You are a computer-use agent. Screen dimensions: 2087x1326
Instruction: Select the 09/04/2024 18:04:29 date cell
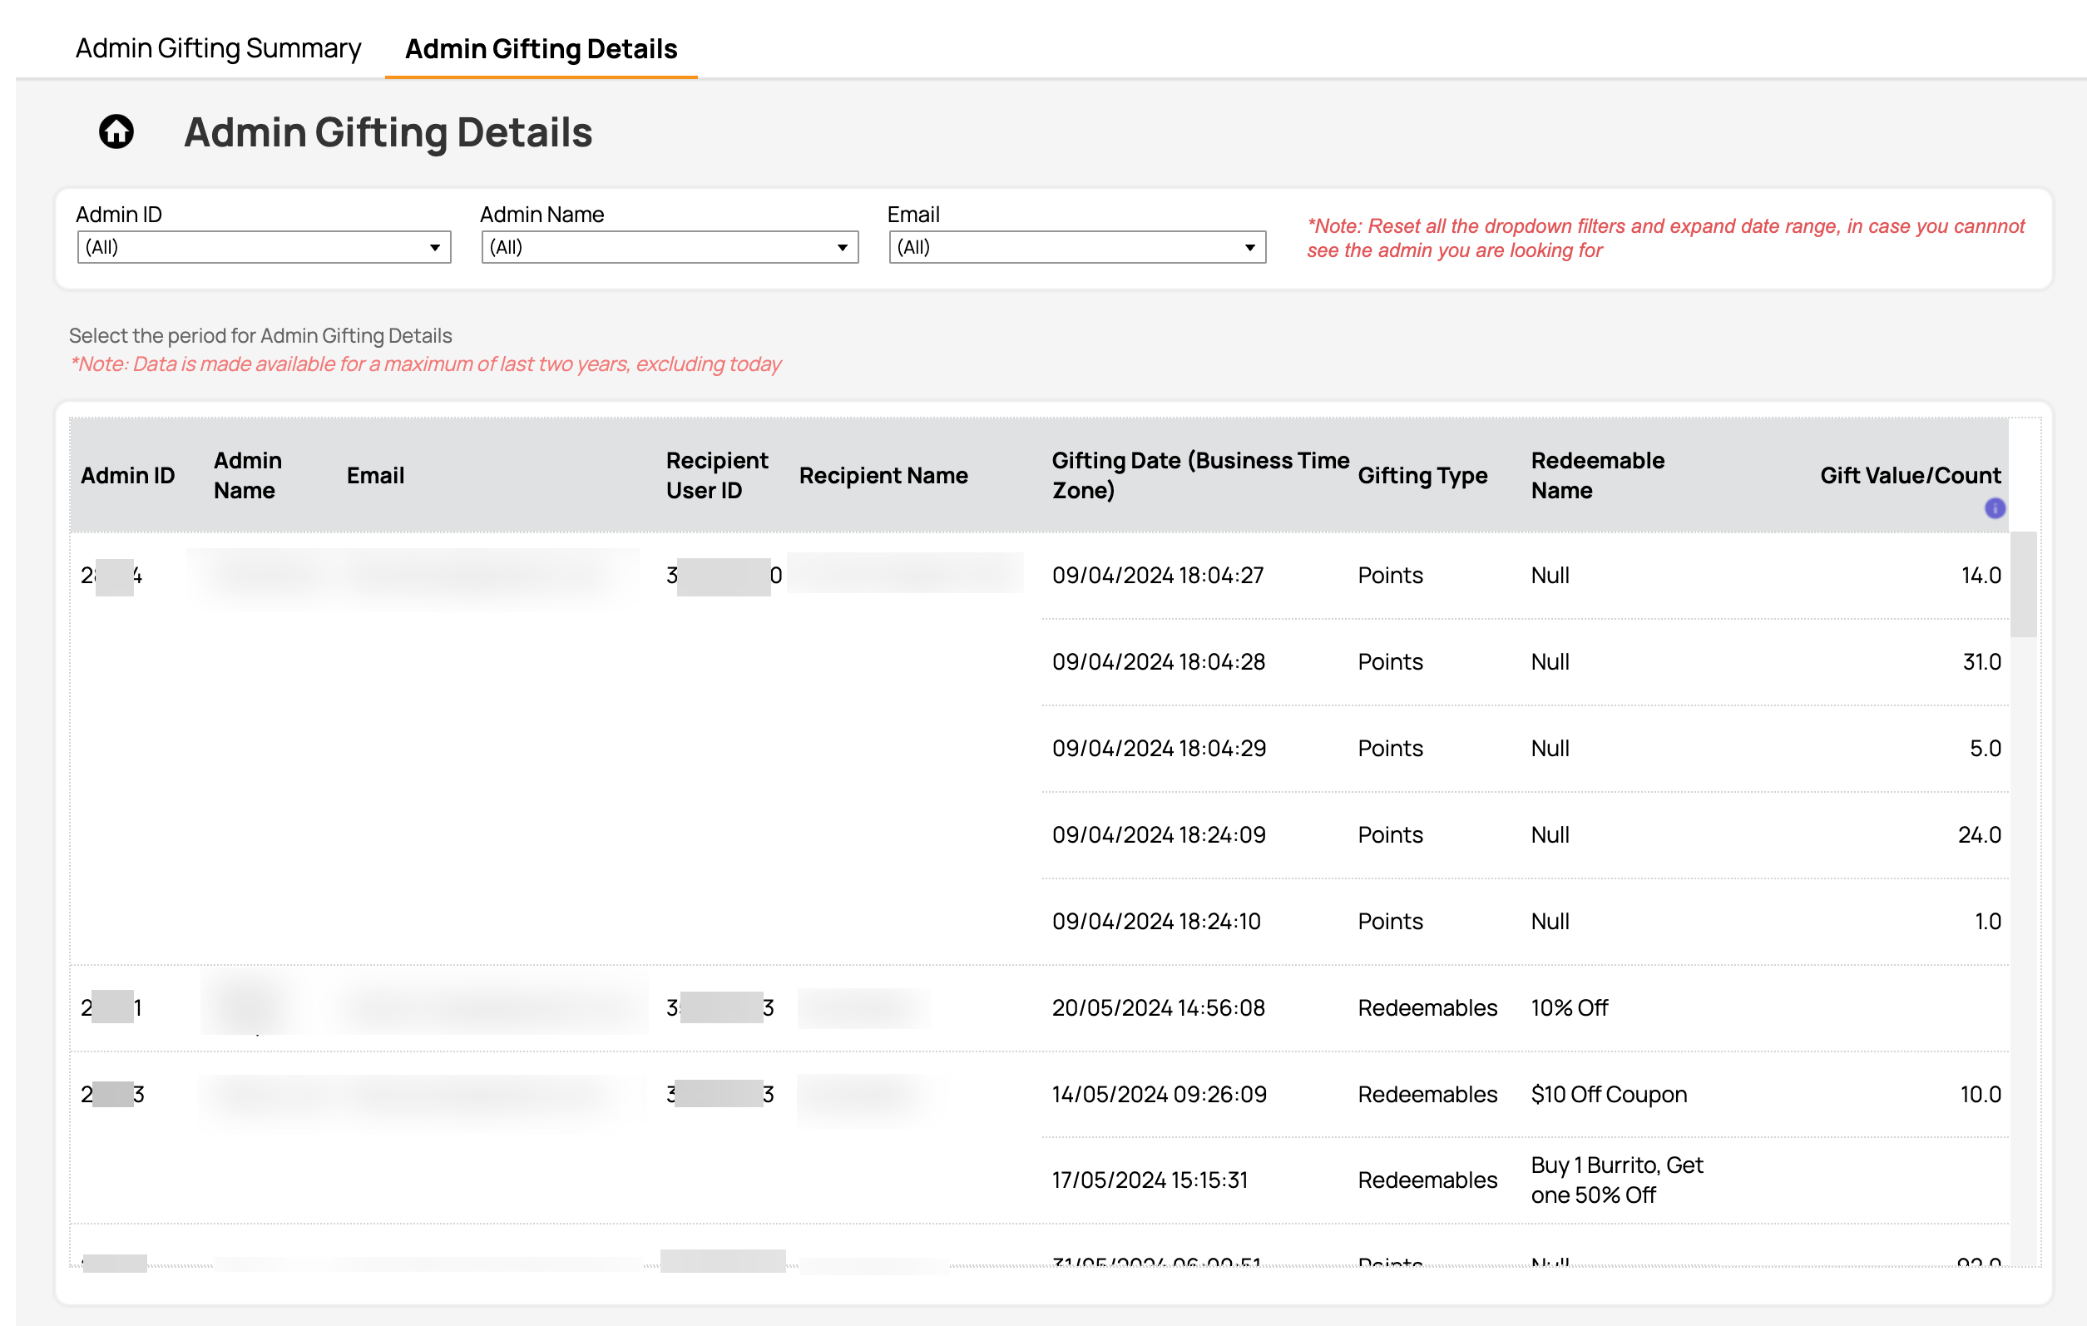pos(1159,748)
